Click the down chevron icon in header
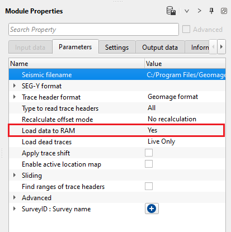Screen dimensions: 231x232 point(187,11)
